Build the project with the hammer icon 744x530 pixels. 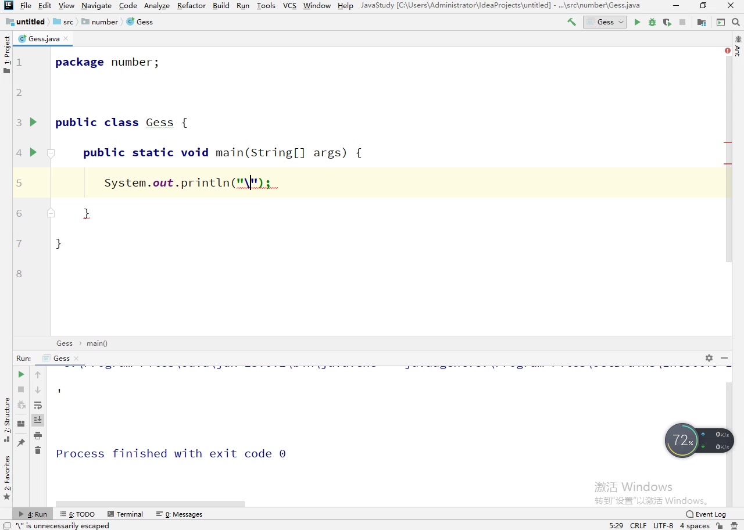point(572,22)
